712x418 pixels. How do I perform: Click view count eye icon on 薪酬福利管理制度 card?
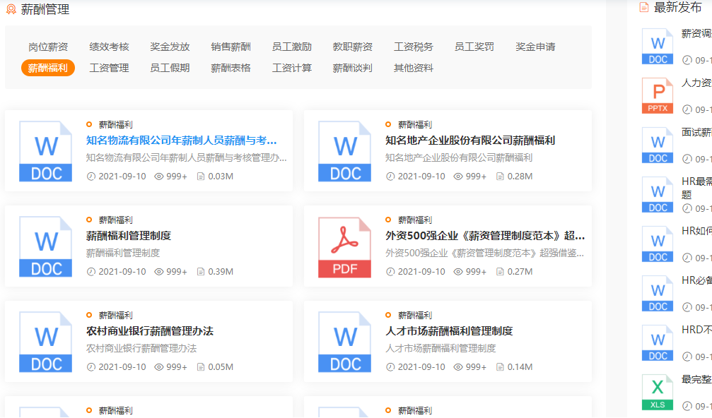tap(159, 272)
